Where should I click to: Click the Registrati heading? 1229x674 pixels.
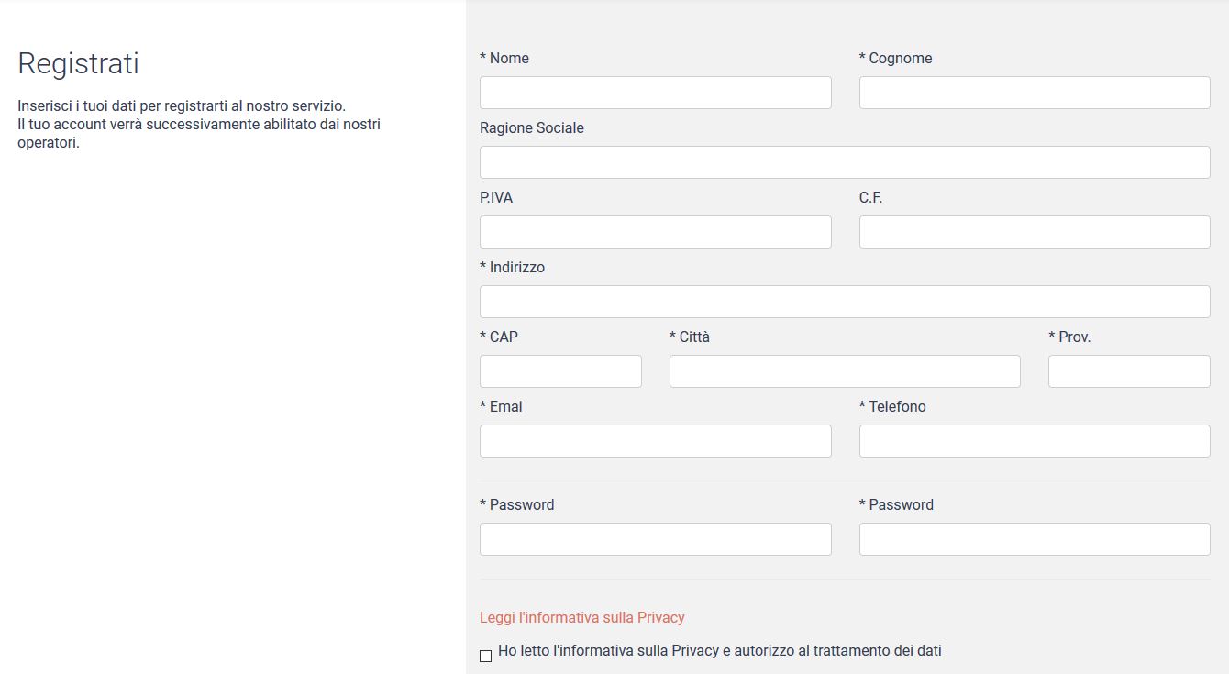78,63
